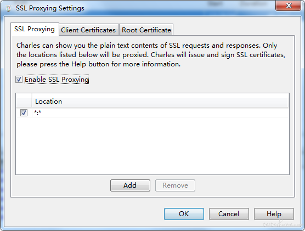
Task: Click the SSL Proxying Settings title bar text
Action: point(50,8)
